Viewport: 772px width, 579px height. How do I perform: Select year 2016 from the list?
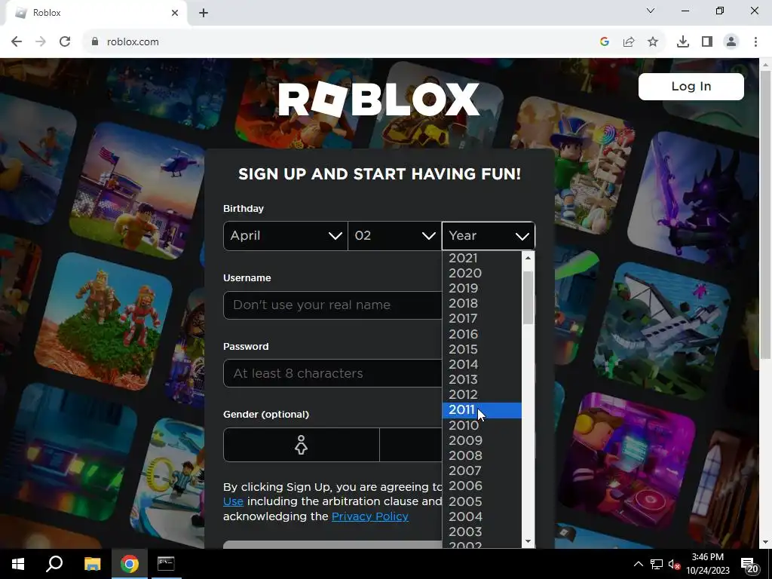click(x=482, y=334)
